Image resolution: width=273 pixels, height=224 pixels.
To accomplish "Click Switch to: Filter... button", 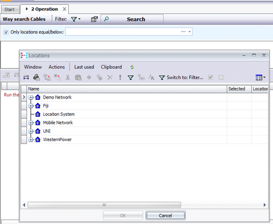I will click(181, 77).
